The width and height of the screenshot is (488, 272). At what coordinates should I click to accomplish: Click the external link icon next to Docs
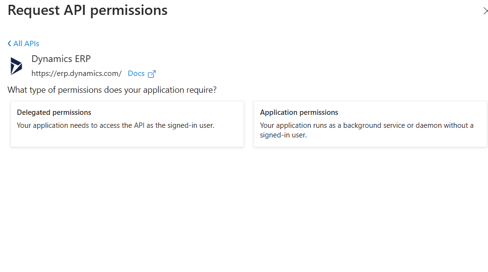152,74
